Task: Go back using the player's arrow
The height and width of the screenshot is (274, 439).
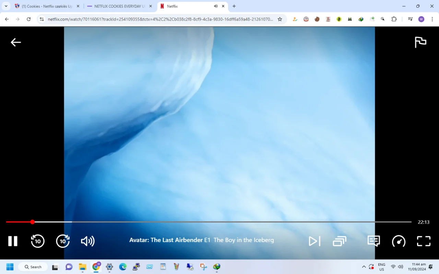Action: [x=16, y=42]
